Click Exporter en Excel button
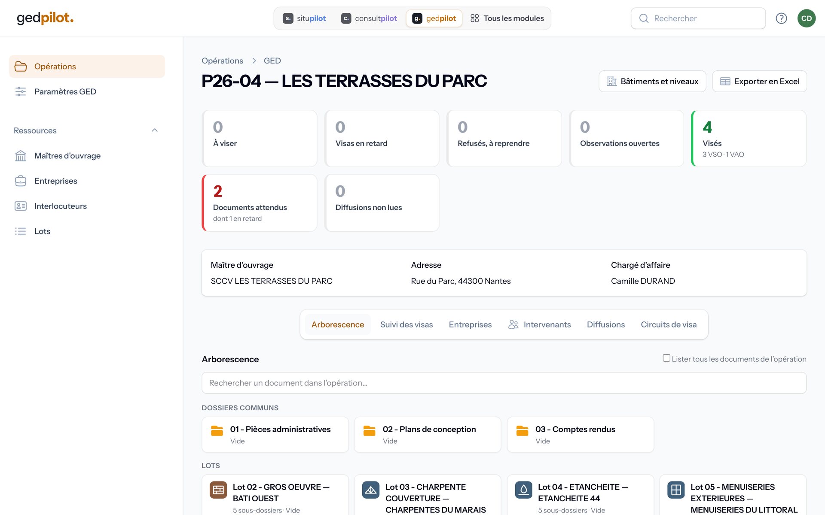 coord(759,82)
